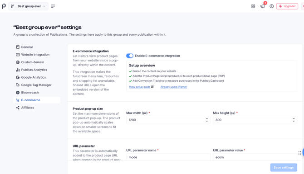Image resolution: width=304 pixels, height=174 pixels.
Task: Expand the Best group ever dropdown
Action: (28, 6)
